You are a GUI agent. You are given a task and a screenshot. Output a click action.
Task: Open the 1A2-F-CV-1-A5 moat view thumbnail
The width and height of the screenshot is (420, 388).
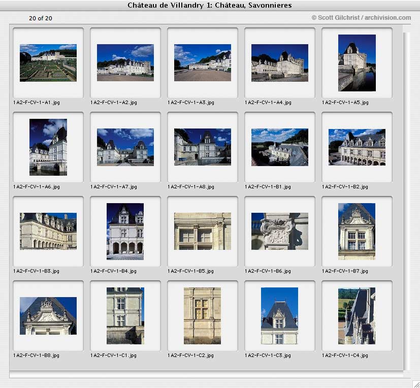357,63
